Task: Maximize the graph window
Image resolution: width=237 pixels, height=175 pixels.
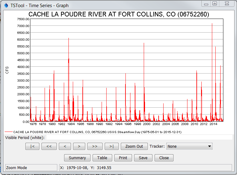Action: (215, 3)
